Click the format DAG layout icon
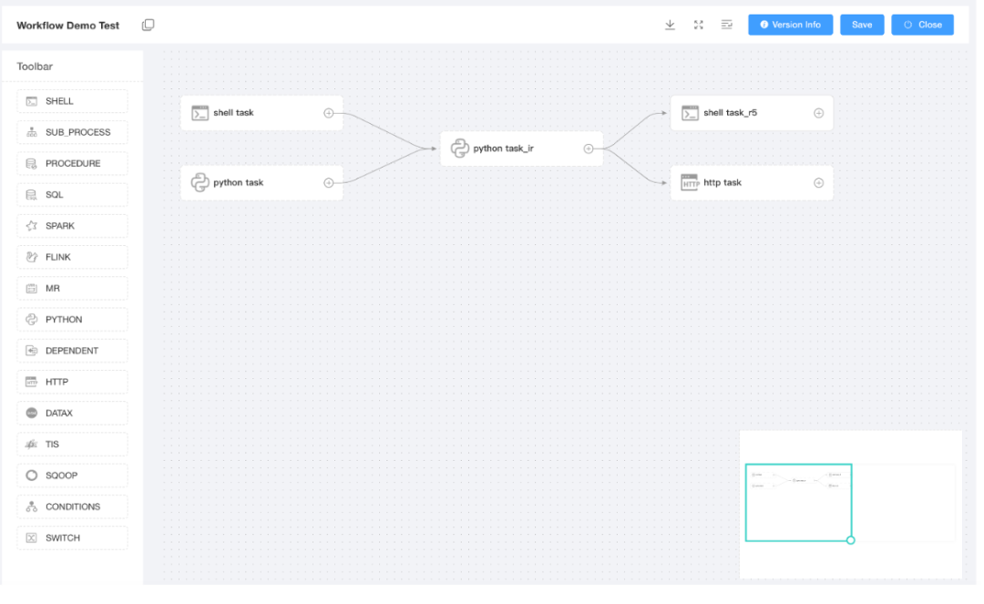Screen dimensions: 984x604 tap(727, 25)
